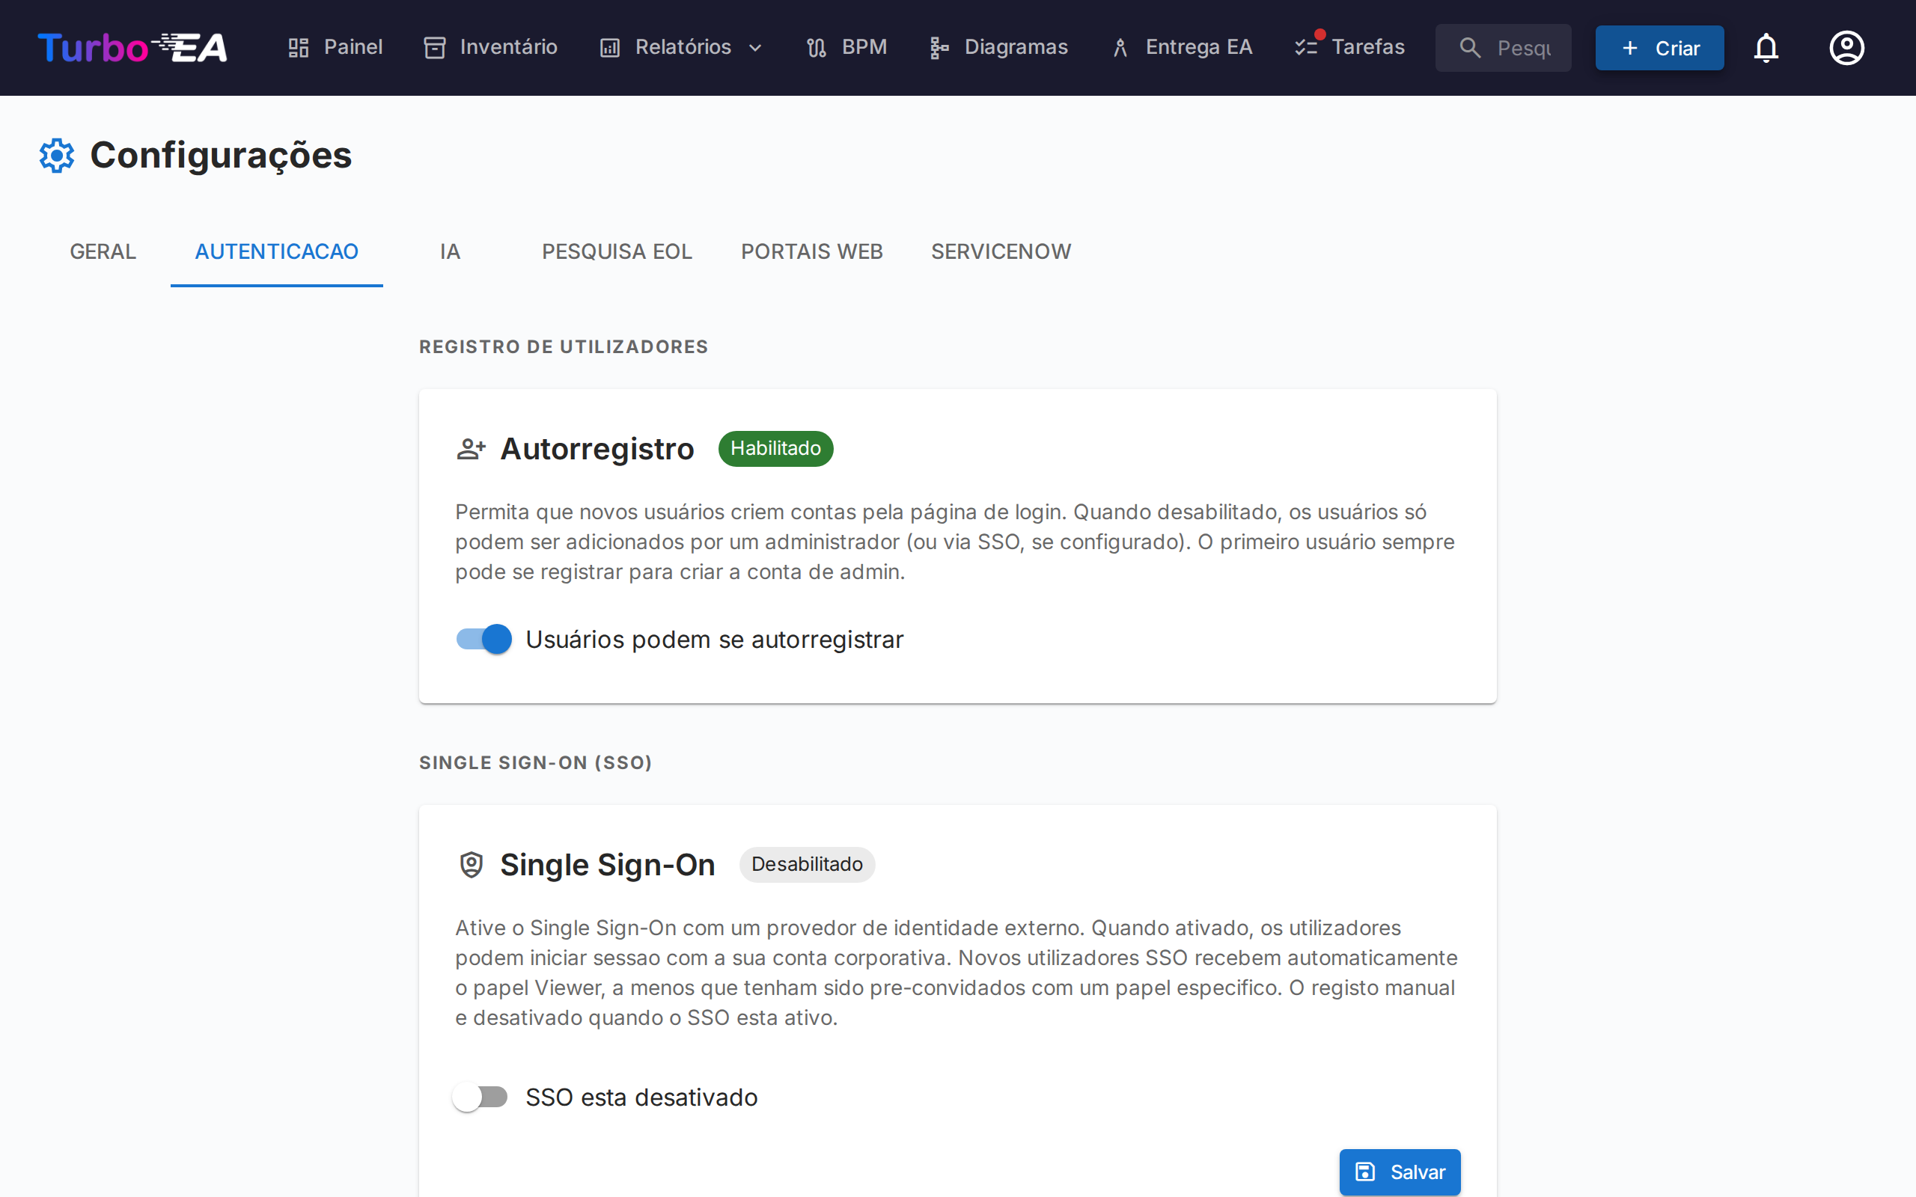
Task: Open the BPM section icon
Action: tap(817, 47)
